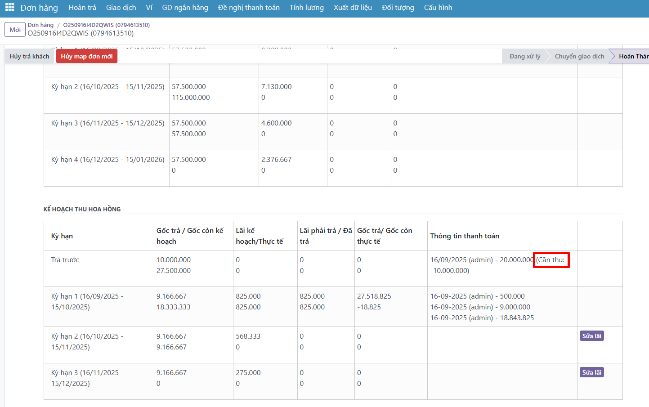Open the Giao dịch menu
The height and width of the screenshot is (407, 649).
[121, 8]
